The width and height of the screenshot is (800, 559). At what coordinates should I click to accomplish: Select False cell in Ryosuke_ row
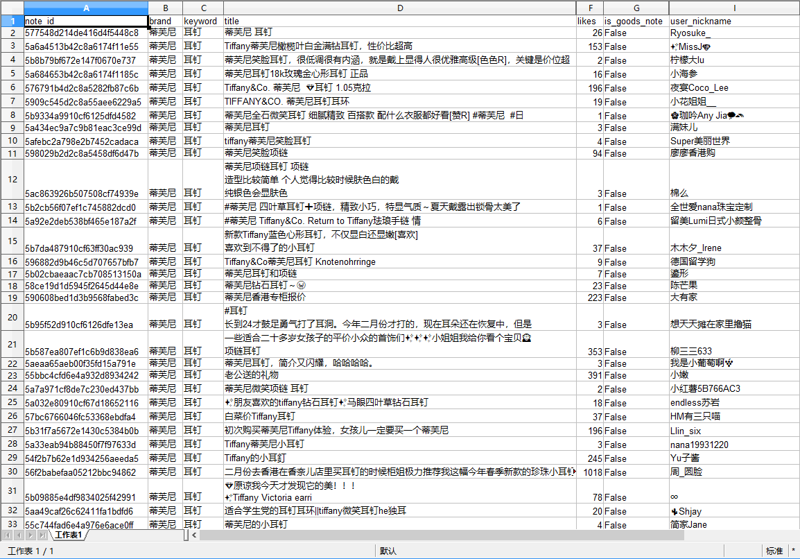tap(636, 33)
